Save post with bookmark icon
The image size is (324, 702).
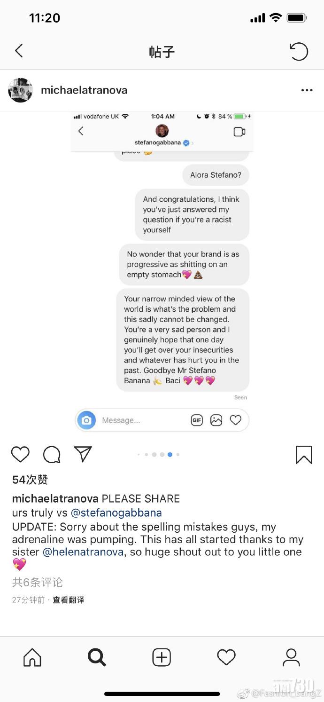pyautogui.click(x=304, y=455)
